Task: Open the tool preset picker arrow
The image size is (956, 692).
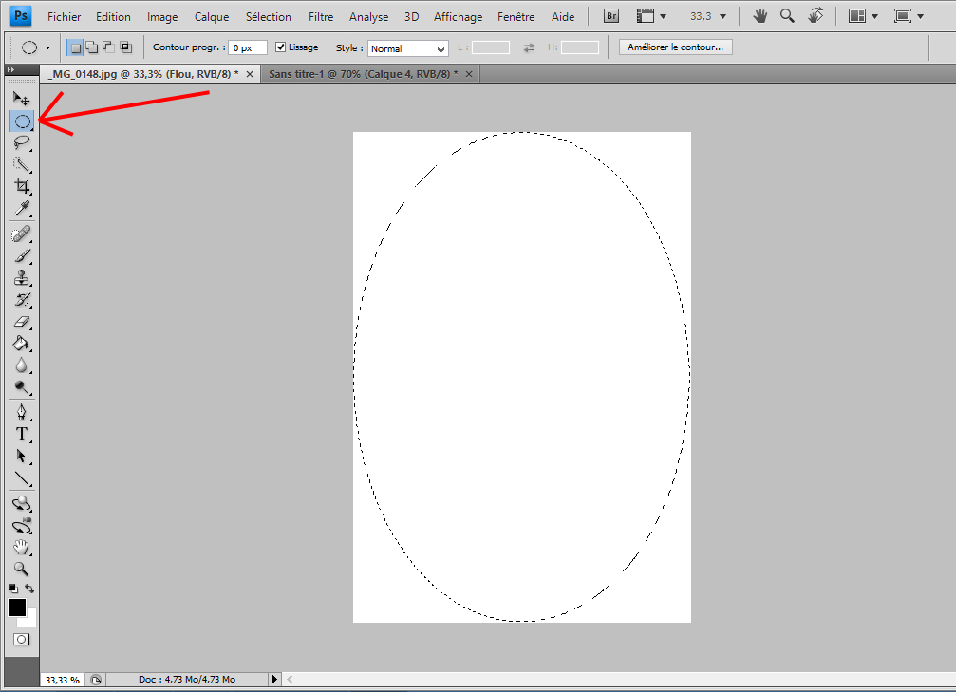Action: pyautogui.click(x=47, y=47)
